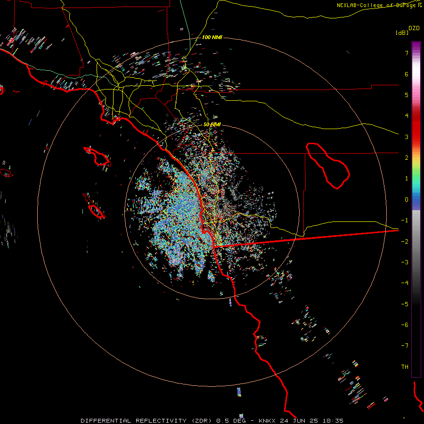Click the 100 NMI range ring label
The image size is (424, 424).
[212, 37]
